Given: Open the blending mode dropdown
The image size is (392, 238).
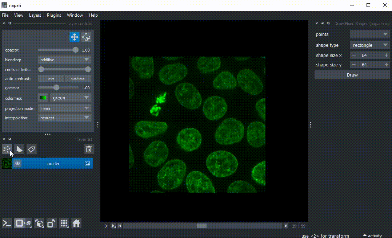Looking at the screenshot, I should 64,59.
